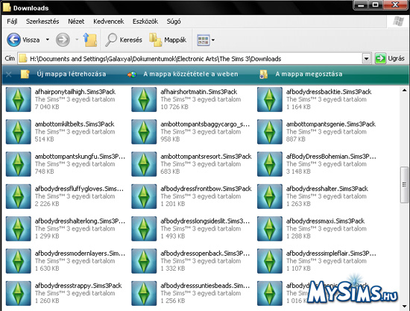
Task: Click the Downloads window title folder icon
Action: coord(7,7)
